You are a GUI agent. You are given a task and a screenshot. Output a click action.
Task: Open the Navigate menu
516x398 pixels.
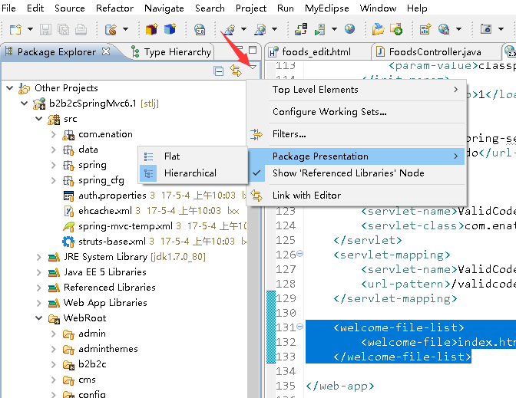tap(164, 8)
